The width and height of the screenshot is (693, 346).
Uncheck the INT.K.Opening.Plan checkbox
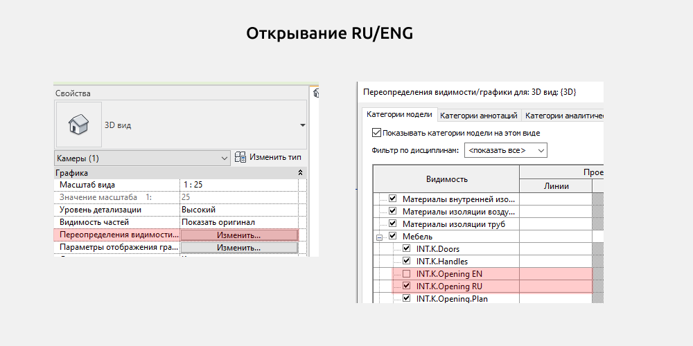[407, 298]
